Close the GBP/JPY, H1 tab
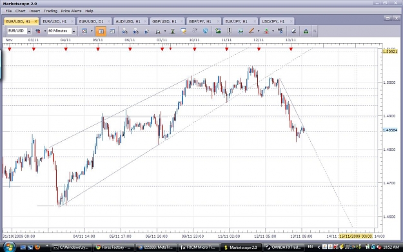 click(218, 21)
